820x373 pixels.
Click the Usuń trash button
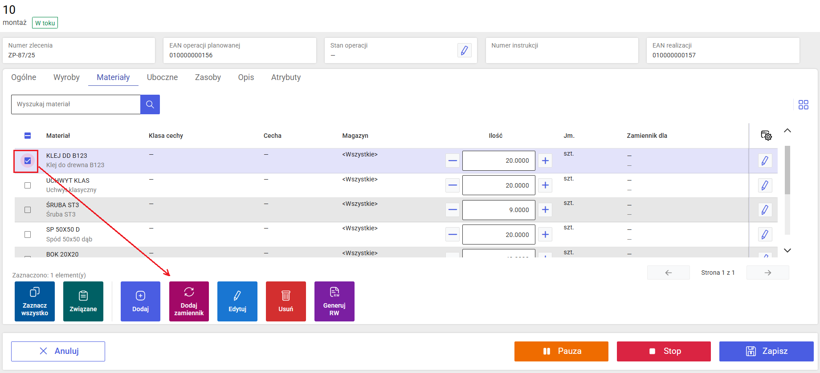click(x=286, y=301)
